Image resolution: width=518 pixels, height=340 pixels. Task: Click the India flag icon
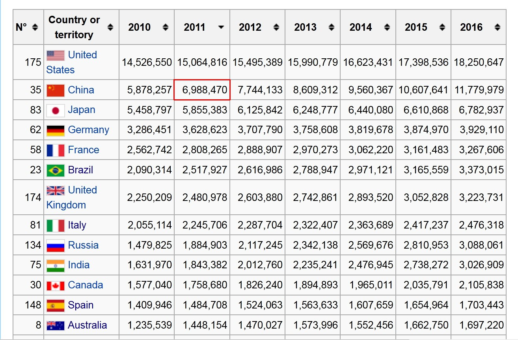[x=56, y=266]
